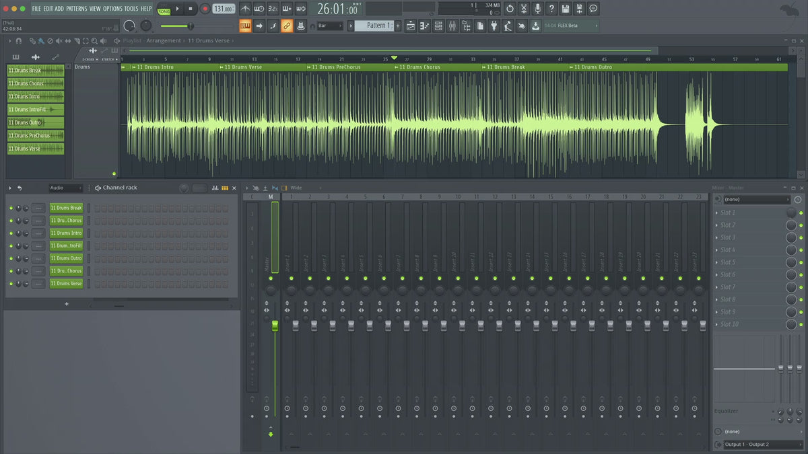Open the piano roll view button
This screenshot has width=808, height=454.
point(425,26)
